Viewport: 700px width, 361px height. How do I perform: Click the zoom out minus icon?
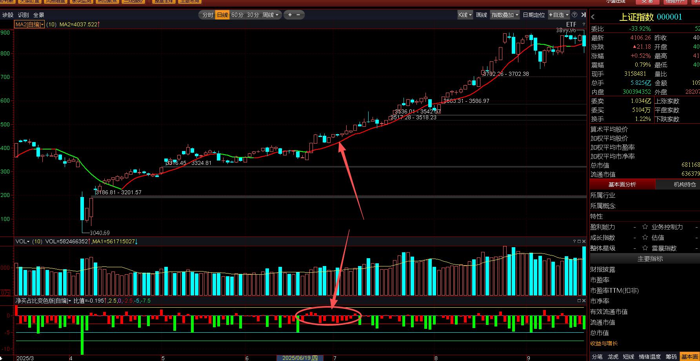(x=298, y=15)
